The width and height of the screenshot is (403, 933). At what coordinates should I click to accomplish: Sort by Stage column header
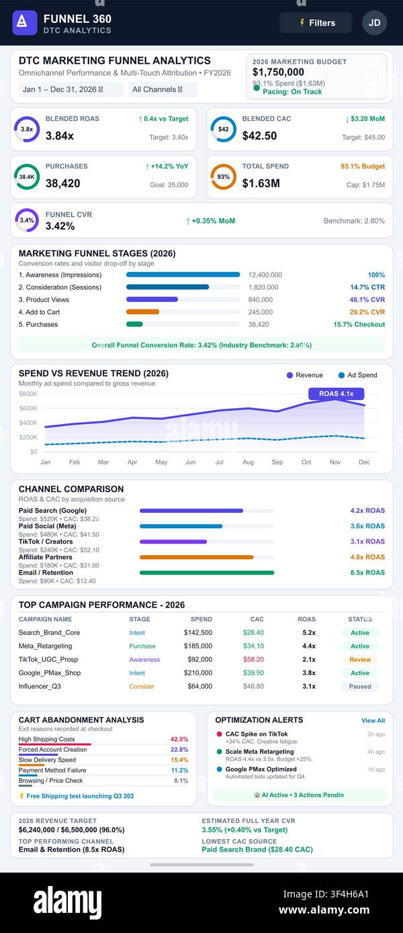click(140, 619)
